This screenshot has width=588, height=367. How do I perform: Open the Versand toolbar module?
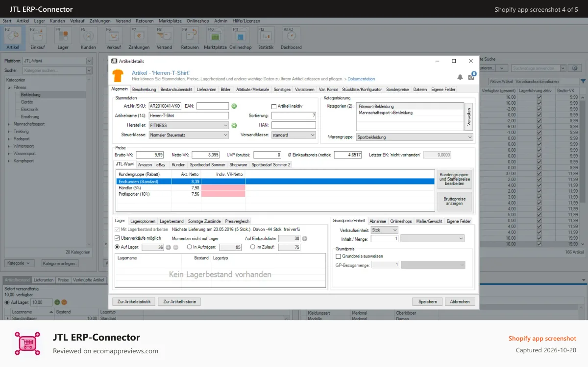[x=164, y=38]
